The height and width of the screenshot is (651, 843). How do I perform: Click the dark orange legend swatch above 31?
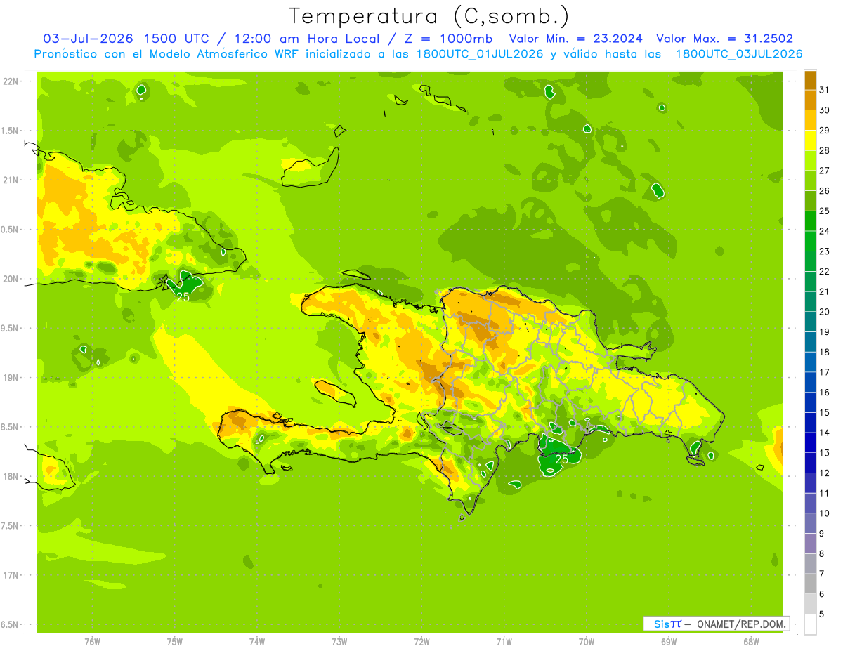click(810, 80)
